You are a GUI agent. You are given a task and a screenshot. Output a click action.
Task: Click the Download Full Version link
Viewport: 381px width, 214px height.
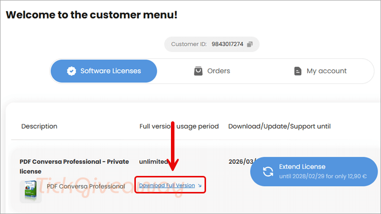(170, 185)
